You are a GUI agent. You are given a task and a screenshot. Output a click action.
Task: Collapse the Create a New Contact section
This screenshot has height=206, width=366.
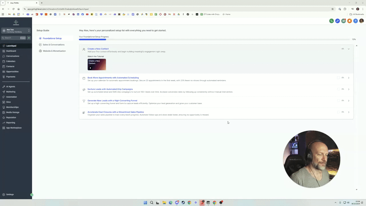(x=349, y=49)
